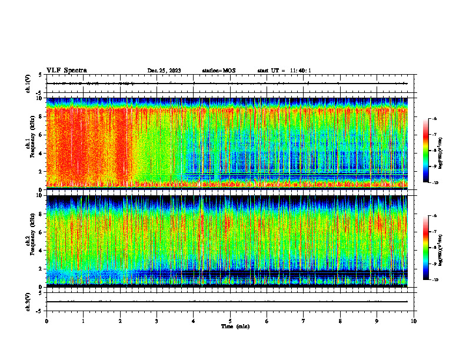
Task: Click the "8" kHz tick of ch.1 spectrogram
Action: (x=41, y=116)
